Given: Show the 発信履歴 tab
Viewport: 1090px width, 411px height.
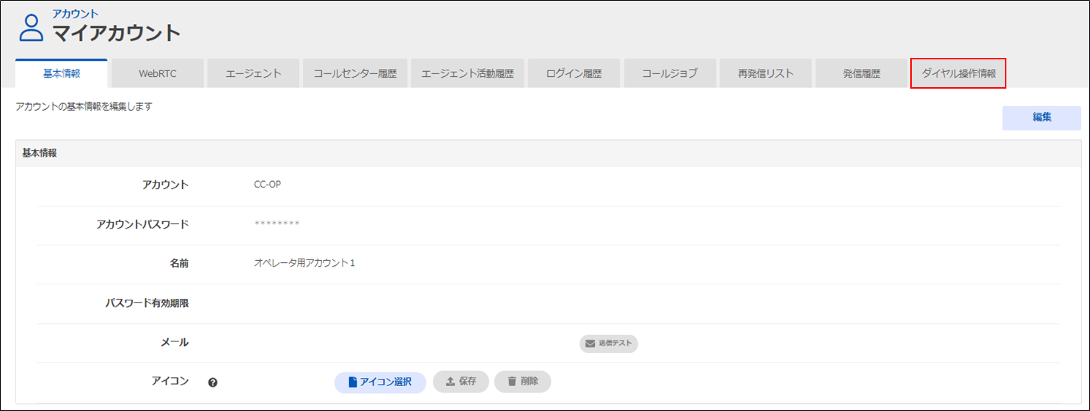Looking at the screenshot, I should [x=861, y=74].
